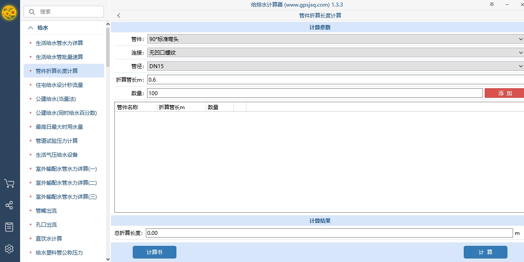Pin the window using the pin icon
Screen dimensions: 524x262
click(491, 4)
